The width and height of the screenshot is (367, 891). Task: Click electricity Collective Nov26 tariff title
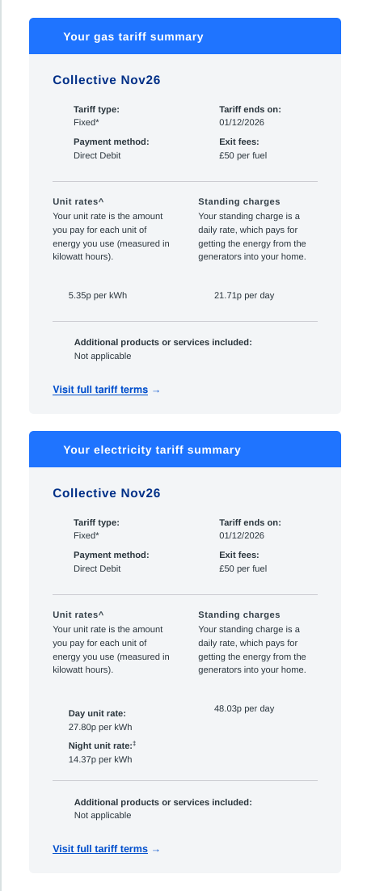[x=107, y=493]
